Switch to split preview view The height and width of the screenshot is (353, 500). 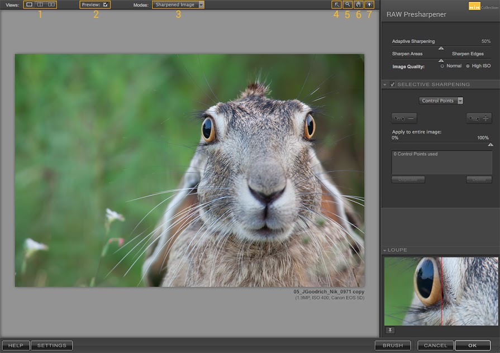(x=40, y=4)
